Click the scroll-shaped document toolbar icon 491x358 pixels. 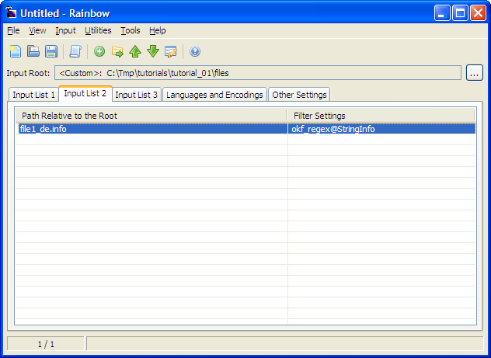tap(75, 51)
